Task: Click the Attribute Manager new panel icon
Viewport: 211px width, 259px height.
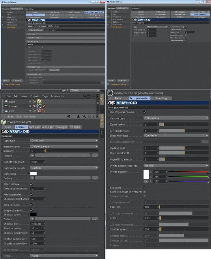Action: (97, 116)
